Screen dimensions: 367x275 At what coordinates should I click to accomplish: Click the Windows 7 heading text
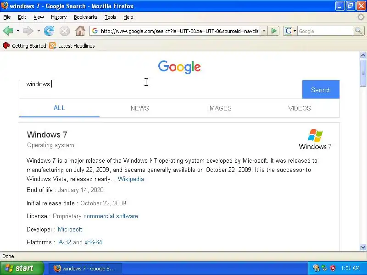47,134
